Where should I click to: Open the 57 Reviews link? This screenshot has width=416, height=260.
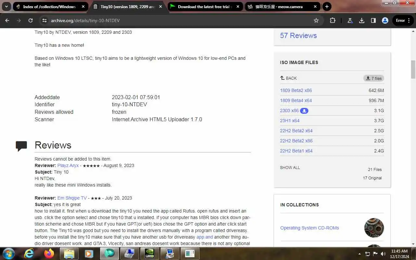[298, 35]
